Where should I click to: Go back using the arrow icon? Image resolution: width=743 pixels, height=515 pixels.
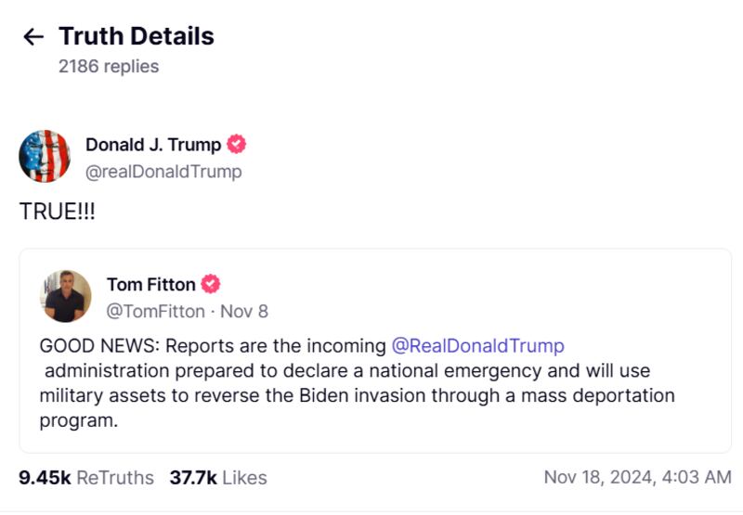coord(33,36)
